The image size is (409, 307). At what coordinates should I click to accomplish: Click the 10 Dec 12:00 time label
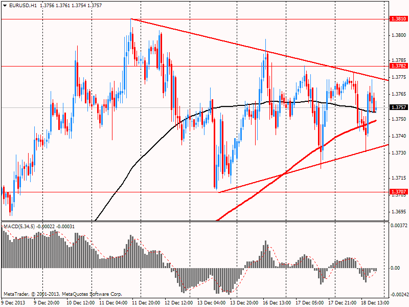point(80,303)
